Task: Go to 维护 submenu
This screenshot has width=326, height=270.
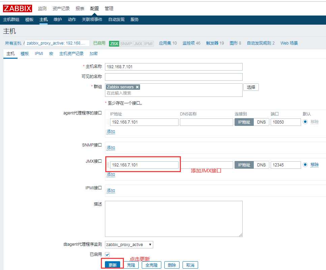Action: 58,20
